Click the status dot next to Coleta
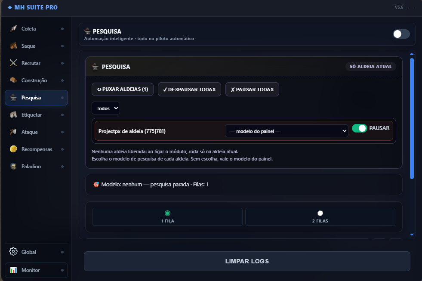 point(62,29)
